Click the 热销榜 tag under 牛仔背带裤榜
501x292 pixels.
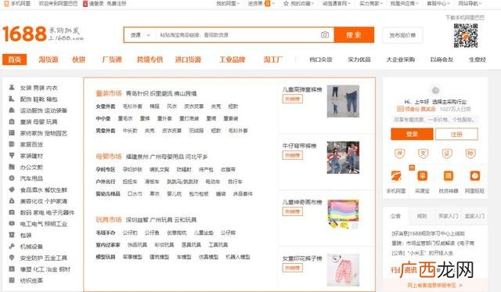(292, 155)
